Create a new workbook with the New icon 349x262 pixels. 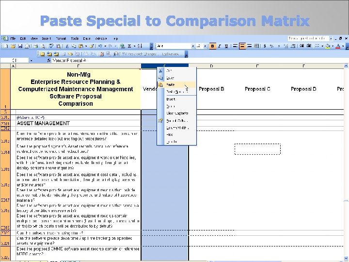(x=6, y=46)
